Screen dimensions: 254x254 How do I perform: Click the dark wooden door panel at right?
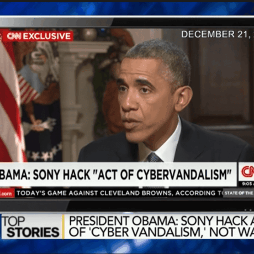(x=221, y=81)
